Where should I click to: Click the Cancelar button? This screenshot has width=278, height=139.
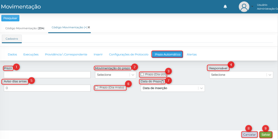coord(250,135)
